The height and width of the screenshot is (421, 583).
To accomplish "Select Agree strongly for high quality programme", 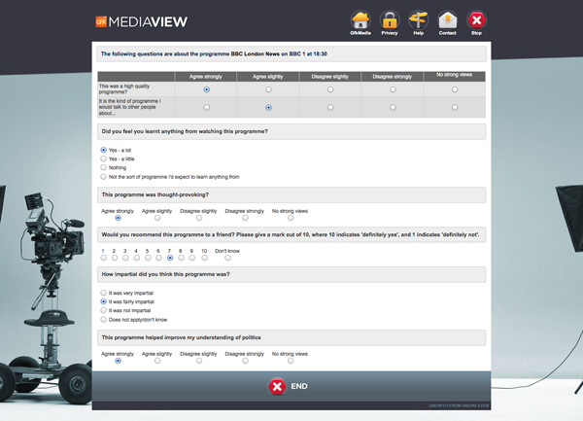I will 207,89.
